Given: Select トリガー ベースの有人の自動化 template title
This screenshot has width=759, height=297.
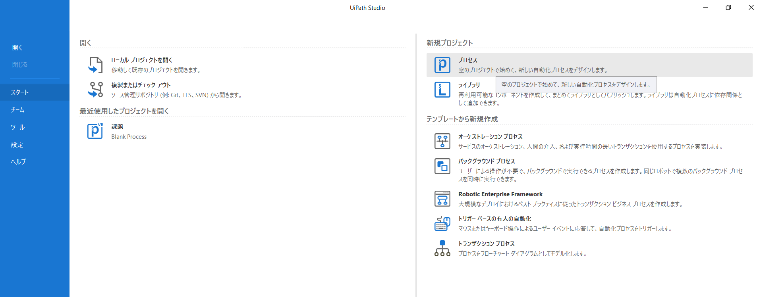Looking at the screenshot, I should pyautogui.click(x=494, y=219).
